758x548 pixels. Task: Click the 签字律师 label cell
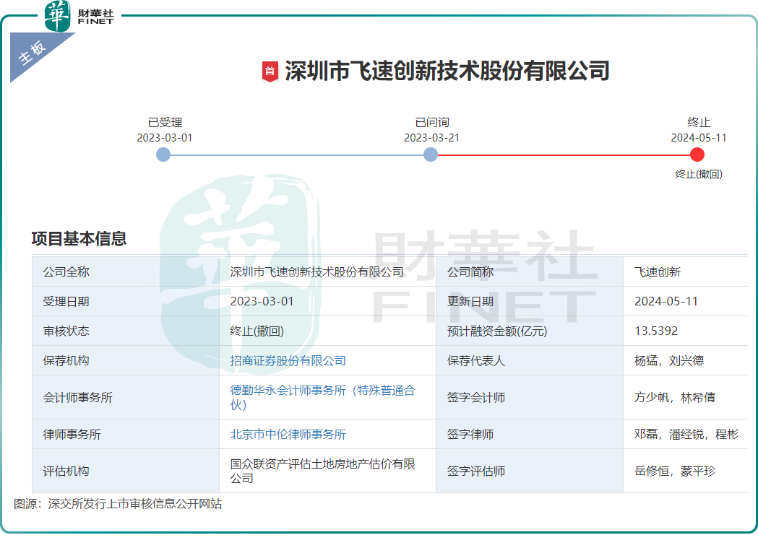pos(530,434)
